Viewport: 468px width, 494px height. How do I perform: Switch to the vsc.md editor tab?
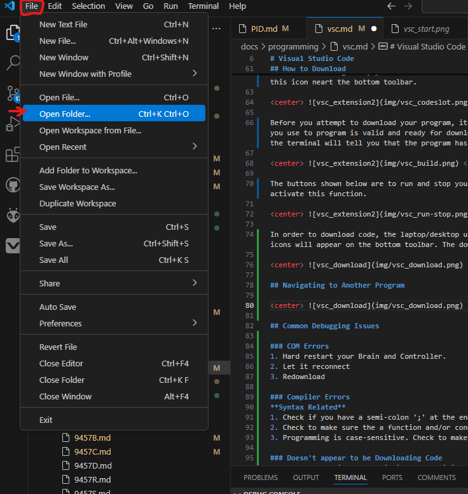click(345, 29)
